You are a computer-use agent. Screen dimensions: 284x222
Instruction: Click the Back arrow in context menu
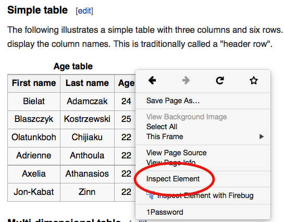click(152, 80)
